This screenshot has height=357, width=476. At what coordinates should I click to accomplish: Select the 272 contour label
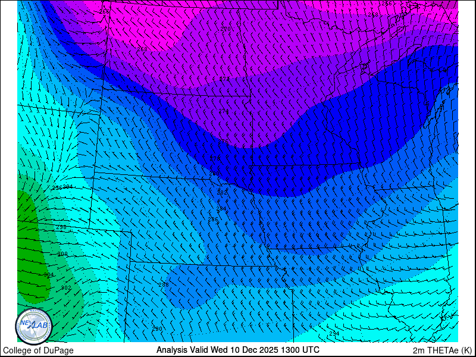pyautogui.click(x=224, y=79)
